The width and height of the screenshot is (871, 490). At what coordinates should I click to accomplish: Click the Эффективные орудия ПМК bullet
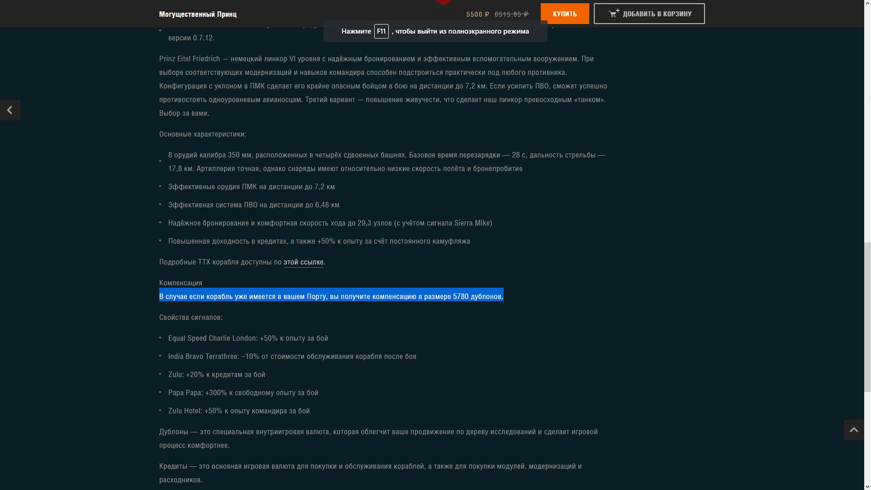252,186
